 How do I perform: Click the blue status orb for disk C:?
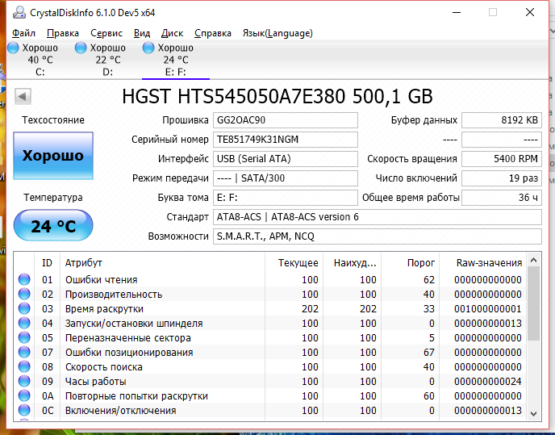click(x=13, y=48)
